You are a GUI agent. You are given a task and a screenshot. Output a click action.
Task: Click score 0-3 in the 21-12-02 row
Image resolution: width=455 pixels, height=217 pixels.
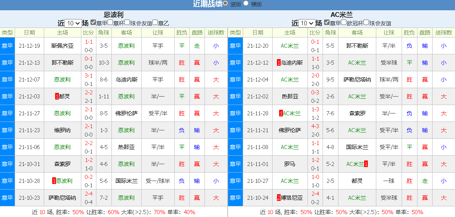click(315, 93)
